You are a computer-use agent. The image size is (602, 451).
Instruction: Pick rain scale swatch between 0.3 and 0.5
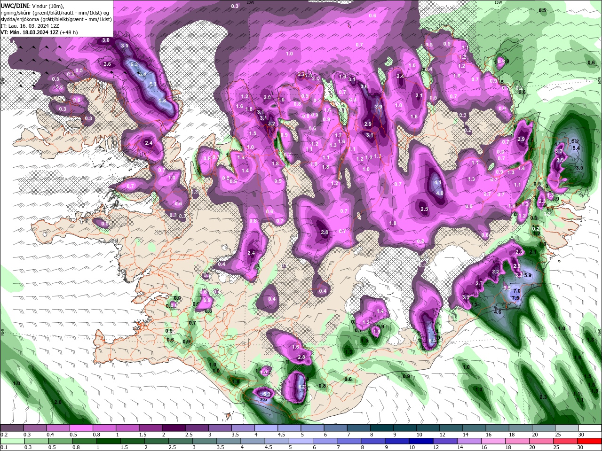tap(36, 441)
